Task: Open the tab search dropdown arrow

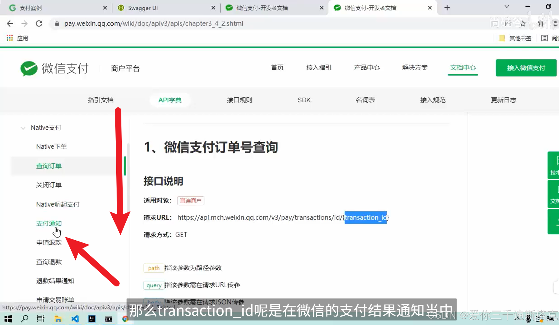Action: click(x=507, y=7)
